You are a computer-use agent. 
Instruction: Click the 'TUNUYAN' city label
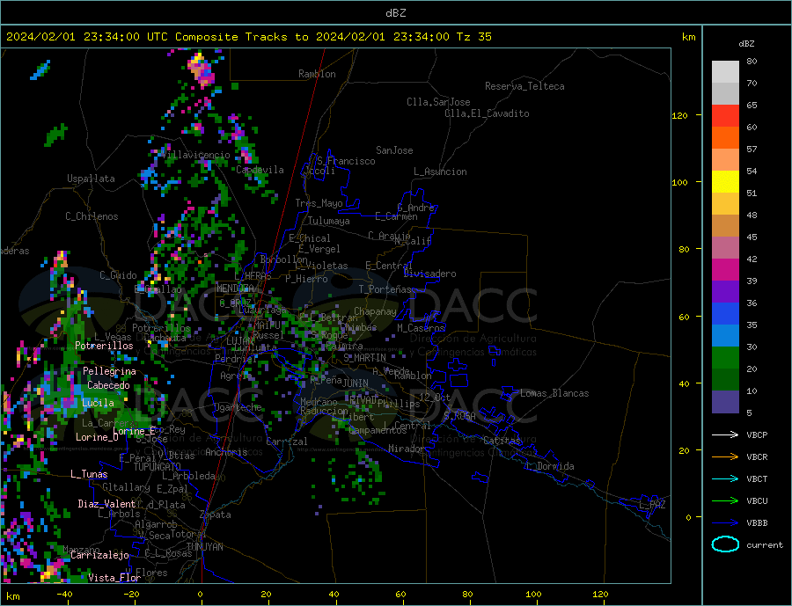pos(204,547)
